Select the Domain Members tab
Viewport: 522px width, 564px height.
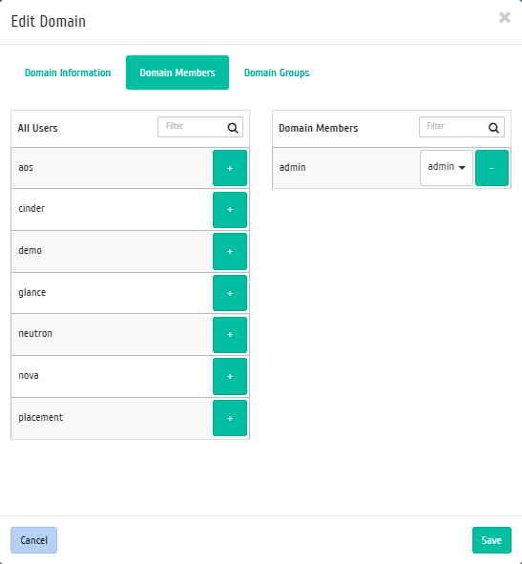point(177,73)
